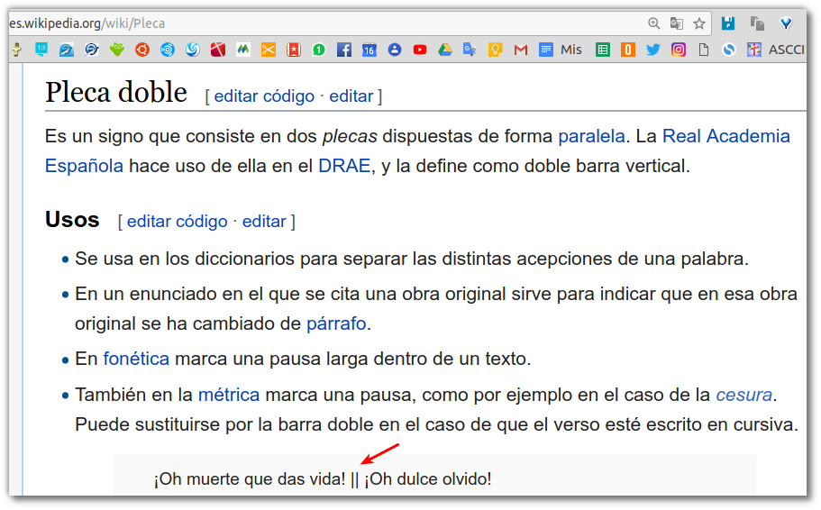Click the gray copy pages extension icon
Image resolution: width=821 pixels, height=510 pixels.
757,23
